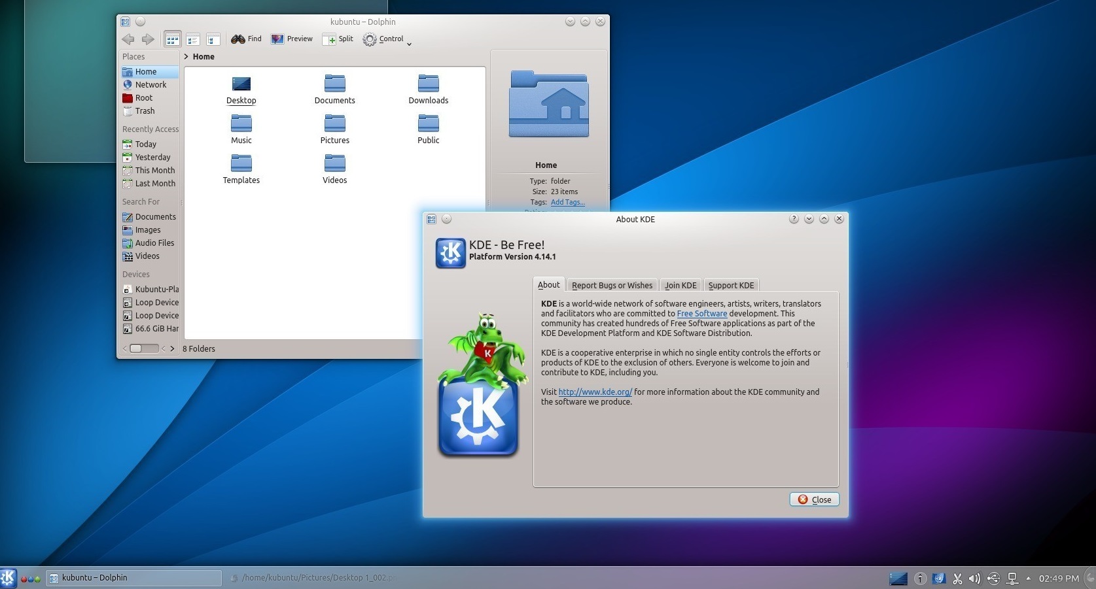Image resolution: width=1096 pixels, height=589 pixels.
Task: Search for Audio Files in sidebar
Action: click(x=150, y=243)
